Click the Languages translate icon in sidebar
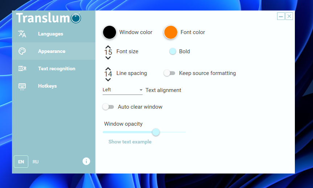This screenshot has width=313, height=188. tap(22, 34)
